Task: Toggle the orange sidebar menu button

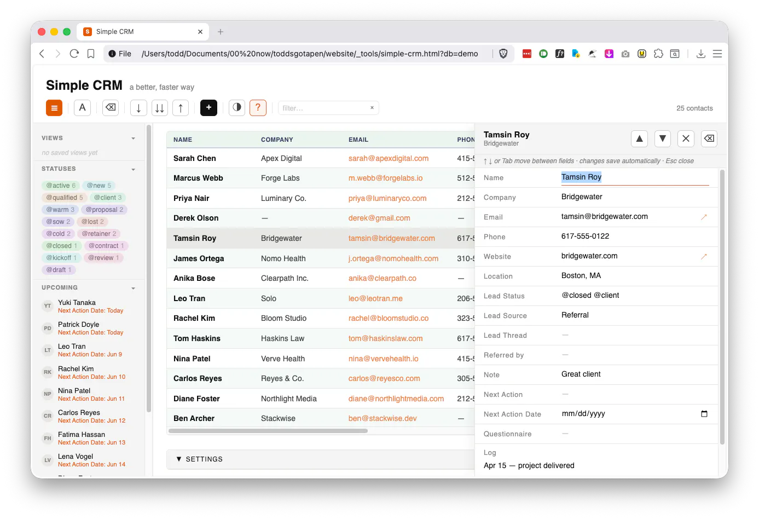Action: tap(54, 108)
